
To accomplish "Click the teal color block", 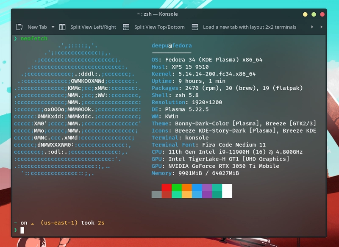I will 217,187.
